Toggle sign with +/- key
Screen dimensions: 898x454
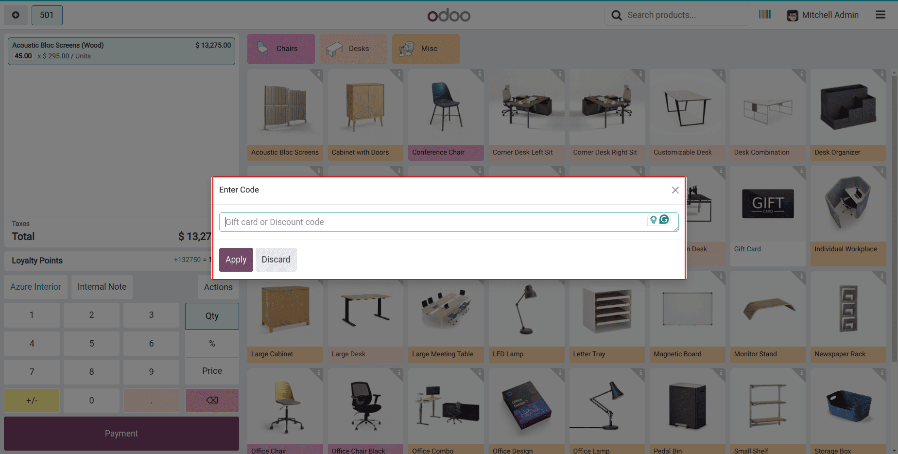32,401
